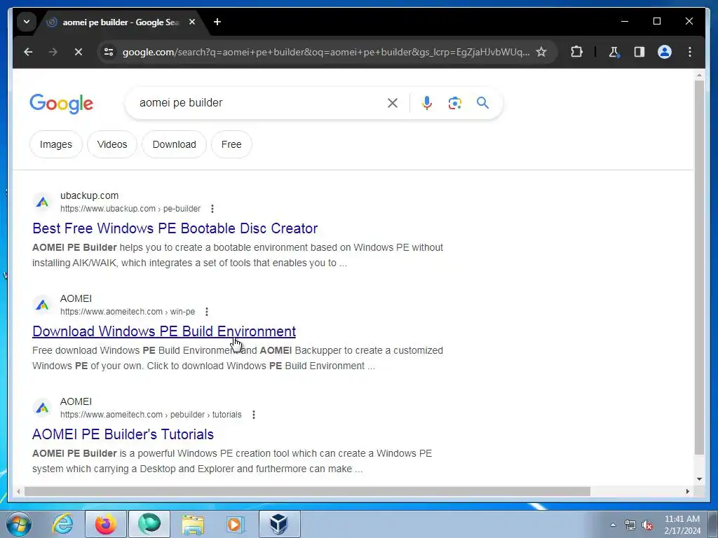This screenshot has height=538, width=718.
Task: Open Chrome Labs flask icon
Action: pos(614,52)
